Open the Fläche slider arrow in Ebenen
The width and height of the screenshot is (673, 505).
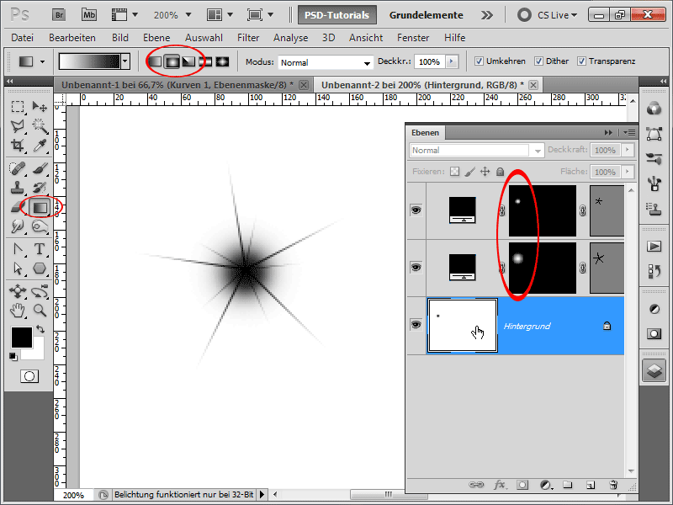coord(627,172)
